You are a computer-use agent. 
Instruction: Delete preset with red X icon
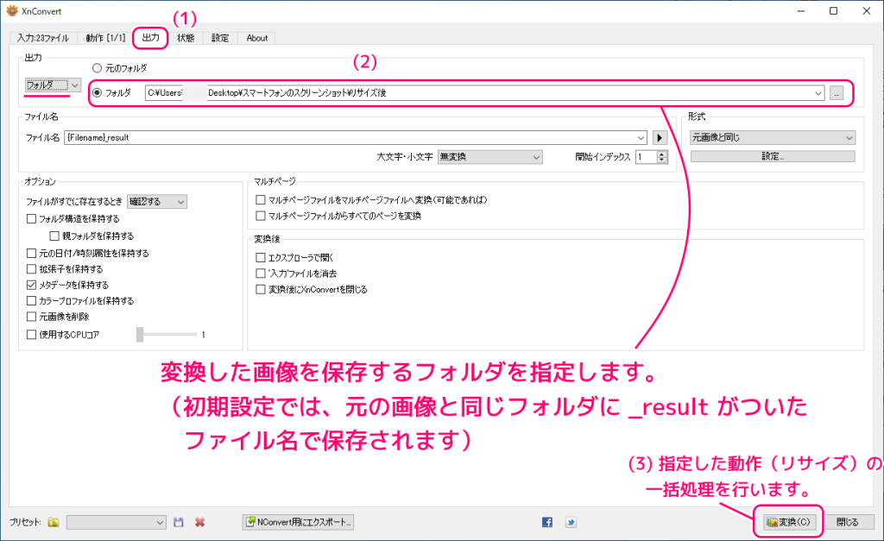point(199,522)
